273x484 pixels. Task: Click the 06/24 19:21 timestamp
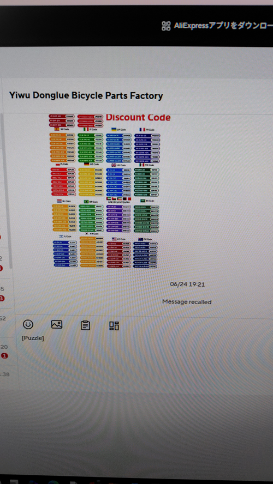[x=187, y=285]
